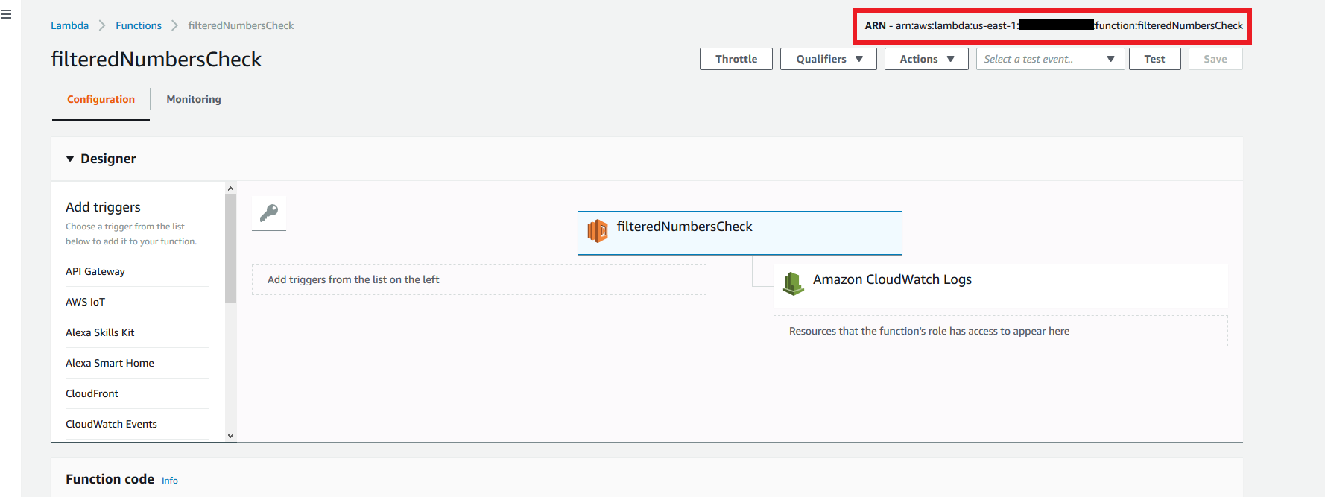Open the Select a test event dropdown
The image size is (1325, 497).
click(x=1049, y=59)
